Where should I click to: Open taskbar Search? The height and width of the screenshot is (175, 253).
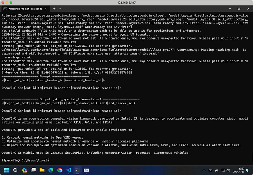coord(16,170)
